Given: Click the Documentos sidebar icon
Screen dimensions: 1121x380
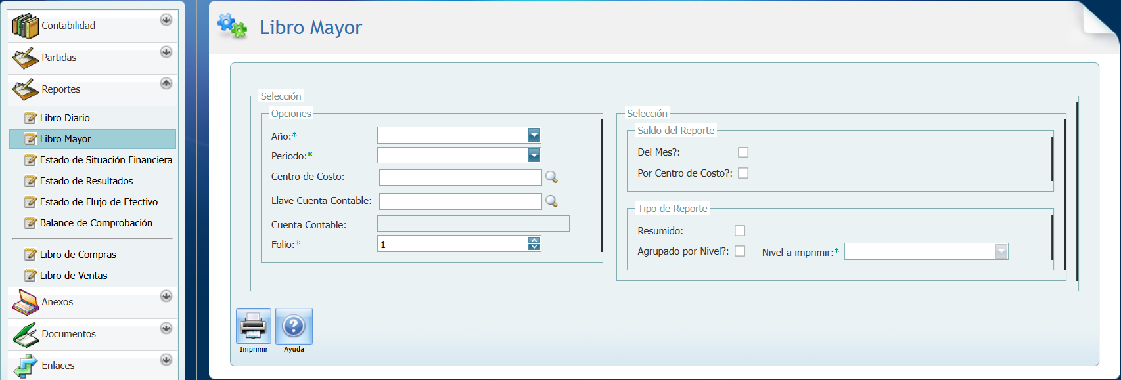Looking at the screenshot, I should [x=25, y=335].
